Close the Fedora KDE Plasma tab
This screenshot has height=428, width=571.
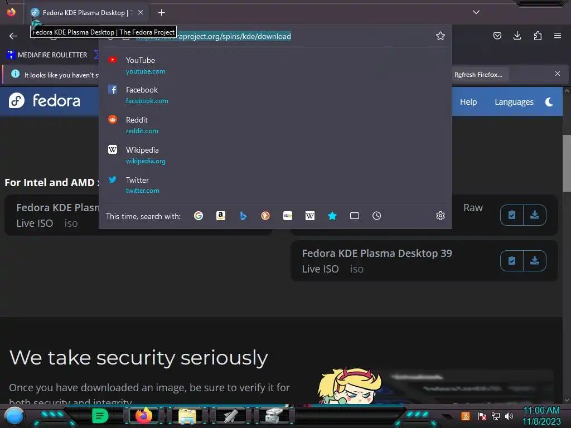(x=141, y=12)
